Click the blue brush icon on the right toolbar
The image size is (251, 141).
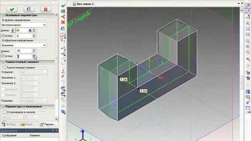point(248,102)
